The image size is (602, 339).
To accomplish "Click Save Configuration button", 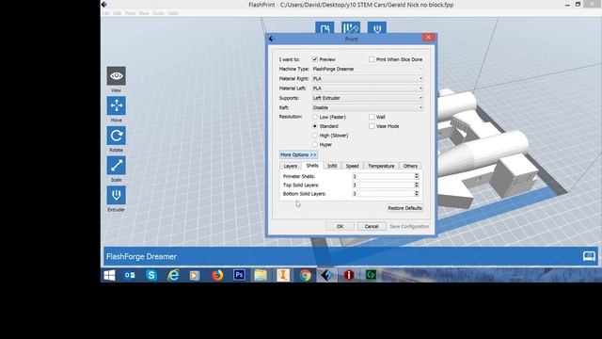I will click(409, 226).
